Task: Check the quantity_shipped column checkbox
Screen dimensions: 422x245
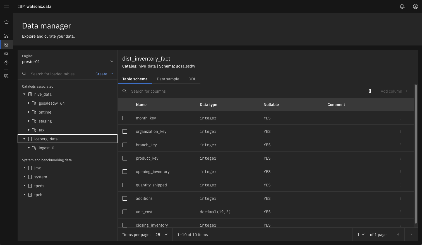Action: 125,185
